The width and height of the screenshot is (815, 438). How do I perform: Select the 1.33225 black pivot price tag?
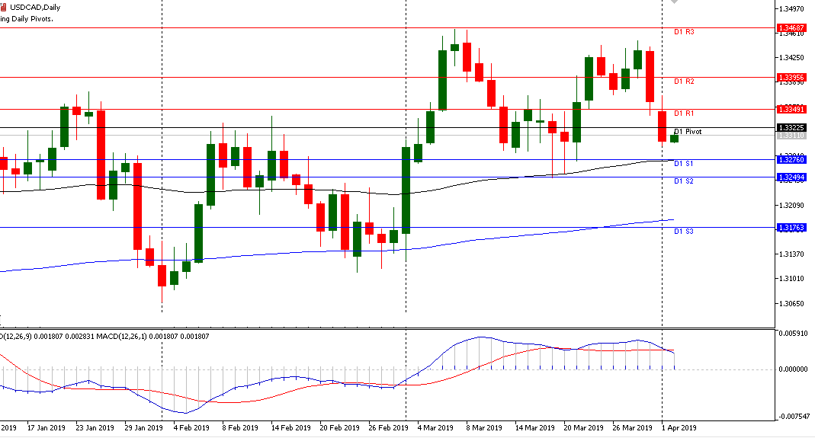coord(792,127)
